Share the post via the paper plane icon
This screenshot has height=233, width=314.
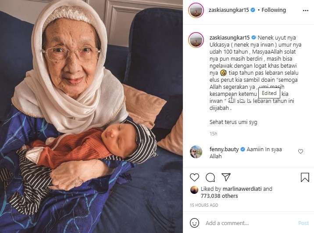point(226,177)
